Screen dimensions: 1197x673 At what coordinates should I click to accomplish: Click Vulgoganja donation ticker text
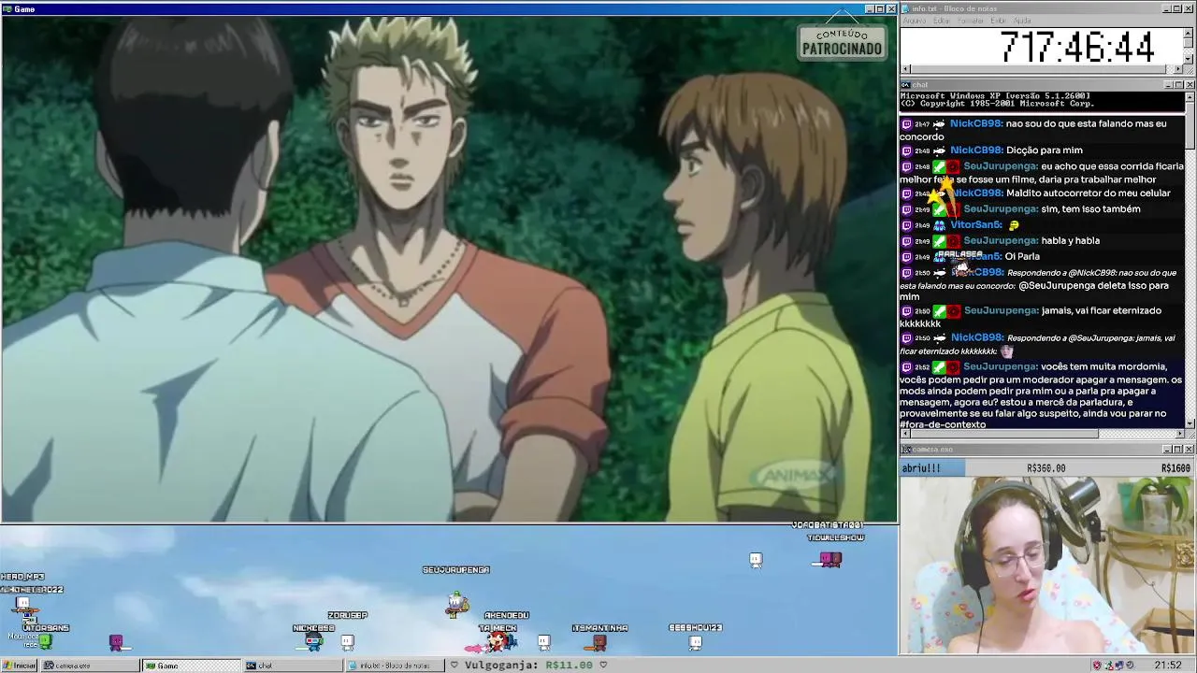pos(528,666)
